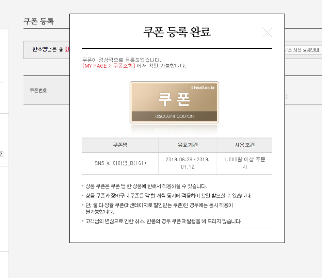Viewport: 322px width, 278px height.
Task: Click the 쿠폰 등록 page heading
Action: tap(39, 22)
